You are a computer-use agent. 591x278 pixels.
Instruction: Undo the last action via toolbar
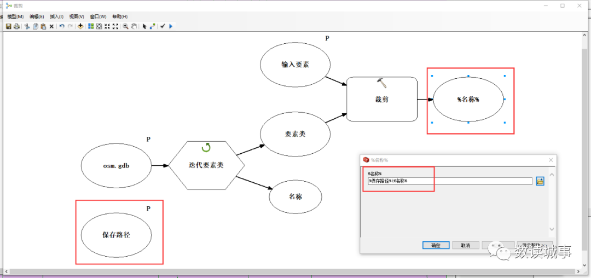click(x=62, y=26)
